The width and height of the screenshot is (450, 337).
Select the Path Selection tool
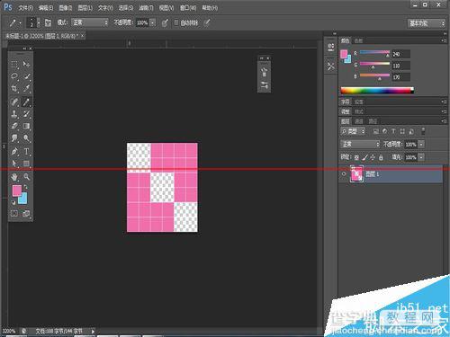(14, 164)
